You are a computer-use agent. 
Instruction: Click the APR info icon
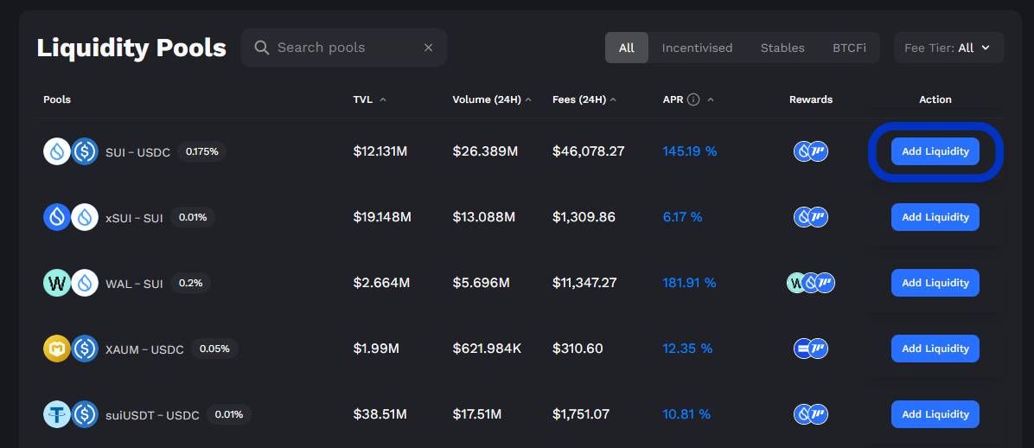point(693,99)
